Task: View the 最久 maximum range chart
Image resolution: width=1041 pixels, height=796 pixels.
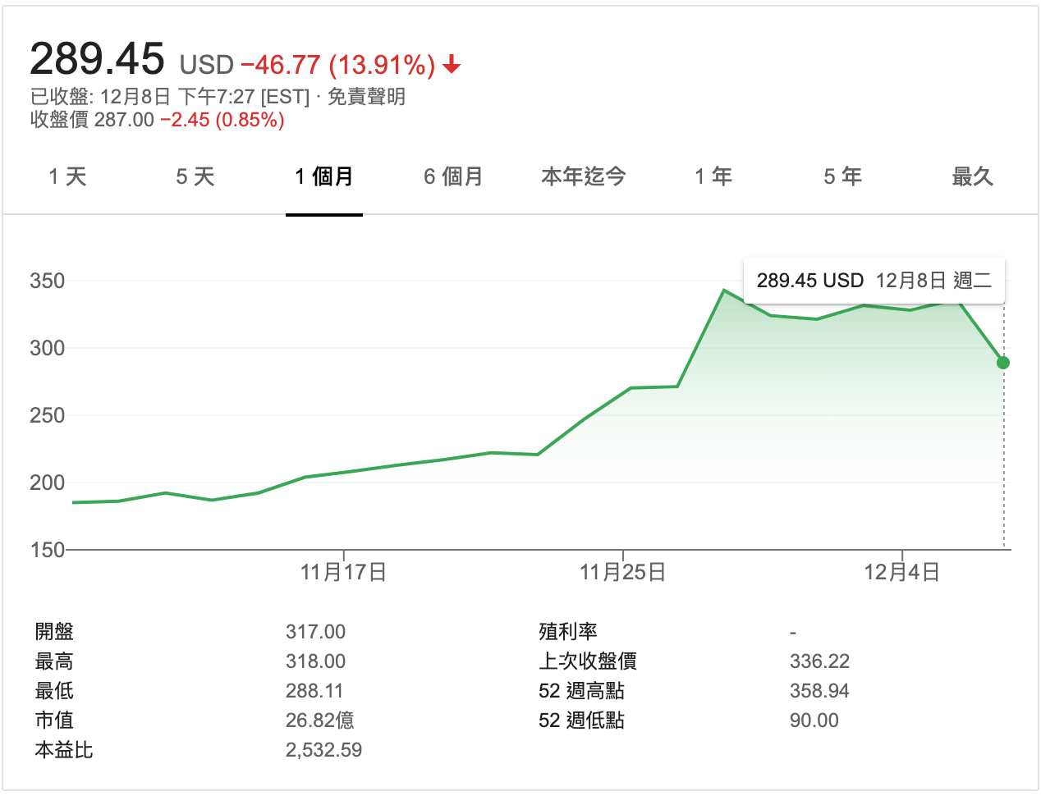Action: [x=972, y=176]
